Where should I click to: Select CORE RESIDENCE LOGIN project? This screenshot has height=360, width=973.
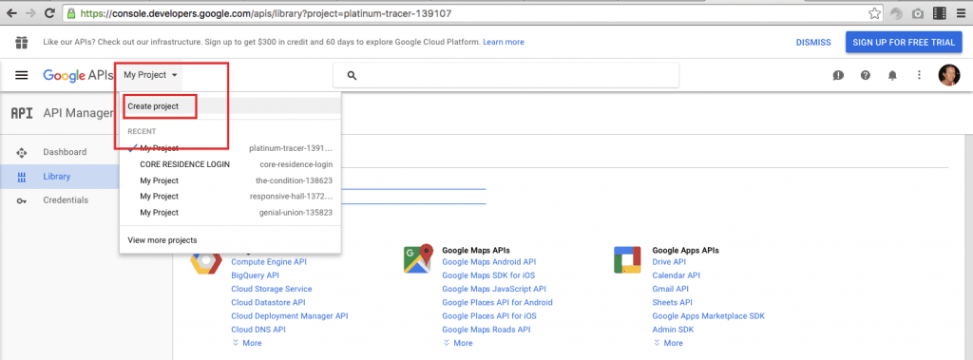230,164
